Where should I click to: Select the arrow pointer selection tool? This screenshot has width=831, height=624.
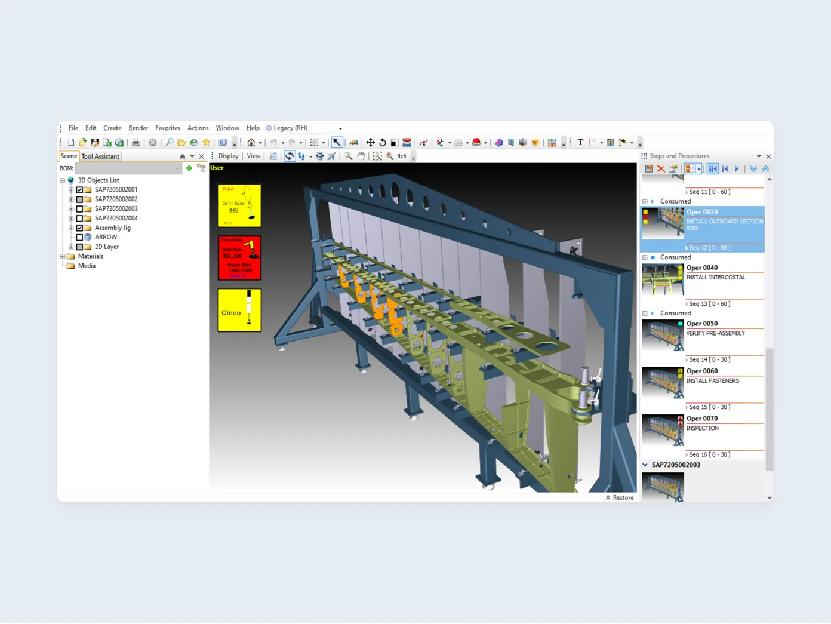tap(337, 143)
